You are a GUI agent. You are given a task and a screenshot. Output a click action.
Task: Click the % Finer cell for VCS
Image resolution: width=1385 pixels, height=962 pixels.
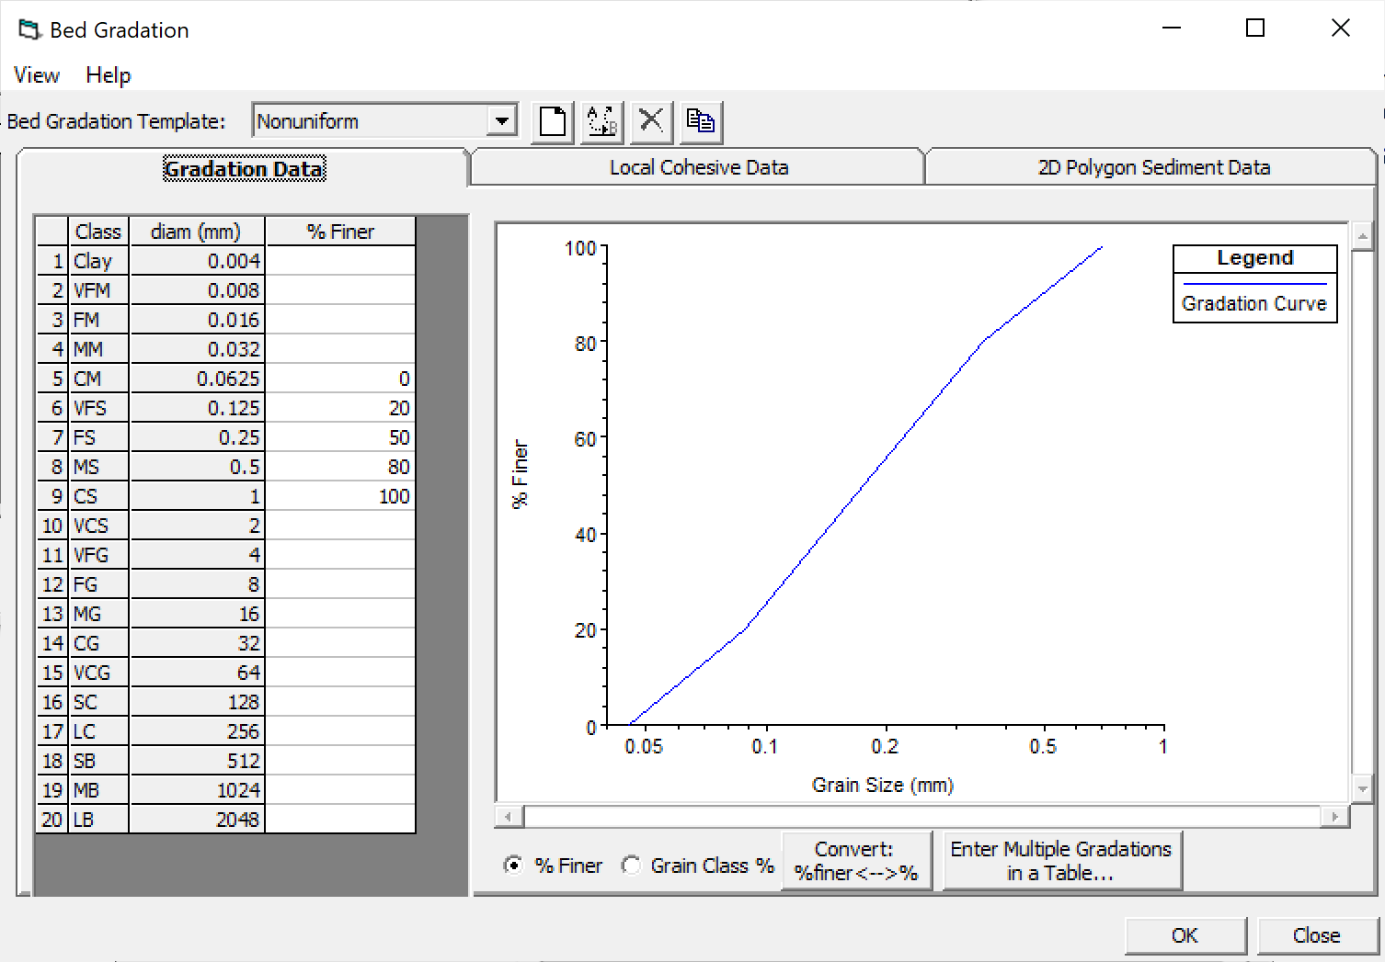340,526
